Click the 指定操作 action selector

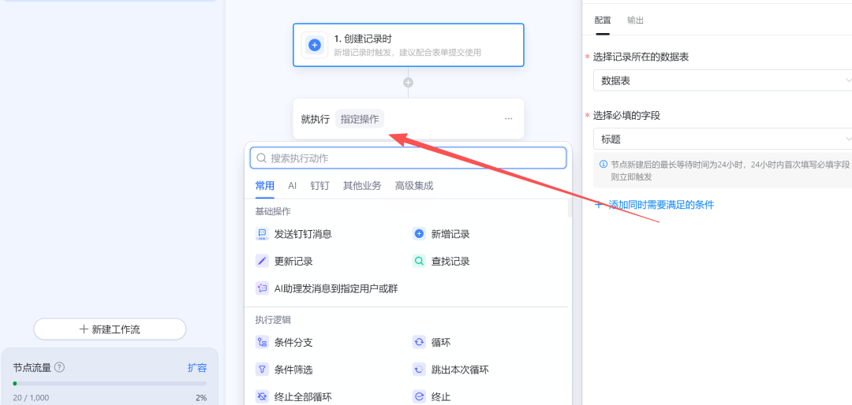(360, 119)
